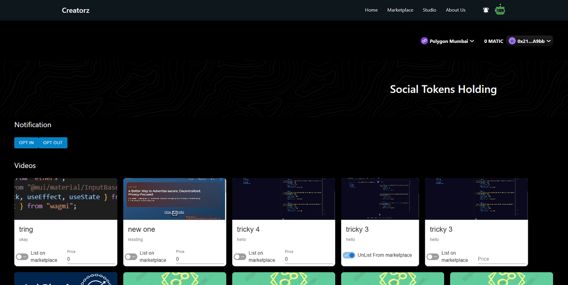Viewport: 568px width, 285px height.
Task: Open the notification bell icon
Action: point(486,10)
